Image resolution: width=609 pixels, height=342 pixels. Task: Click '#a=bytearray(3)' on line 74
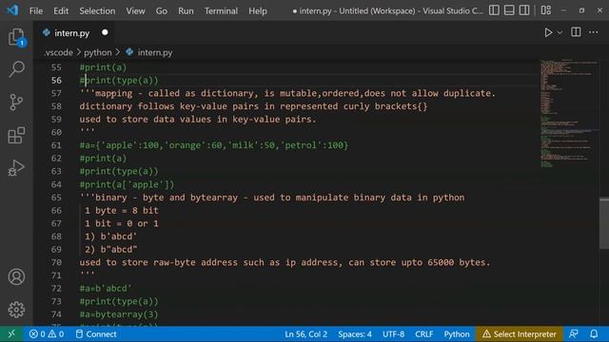tap(119, 314)
